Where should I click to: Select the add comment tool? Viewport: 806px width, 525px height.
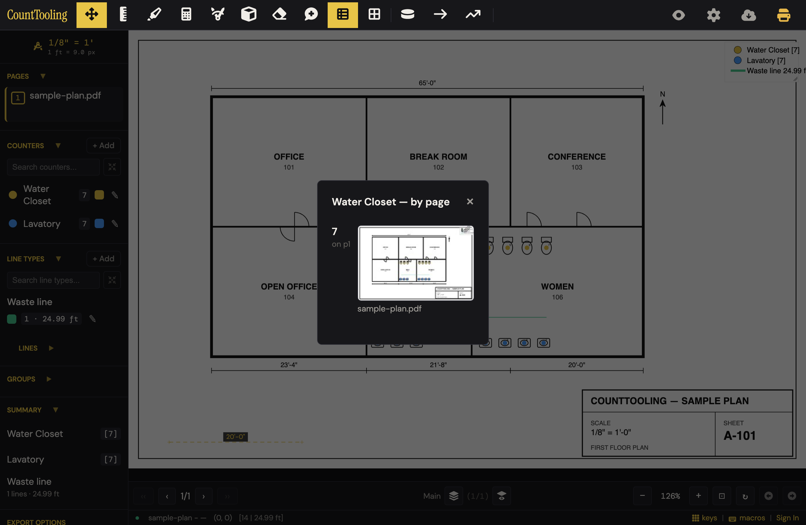[311, 15]
